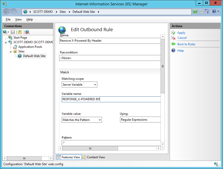Click the Home icon beside address bar
This screenshot has height=169, width=223.
pyautogui.click(x=207, y=12)
